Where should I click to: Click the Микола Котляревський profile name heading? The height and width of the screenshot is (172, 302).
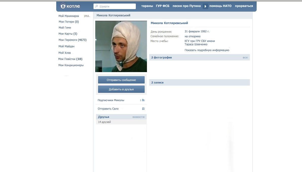tap(169, 23)
